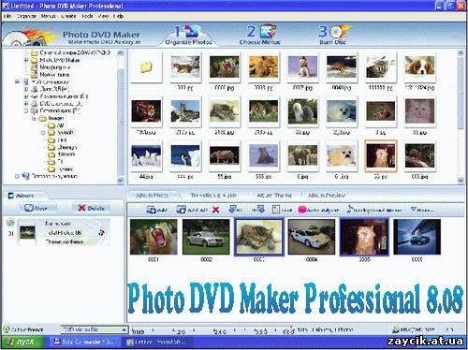Select spaniel puppy thumbnail in browser

pyautogui.click(x=419, y=66)
